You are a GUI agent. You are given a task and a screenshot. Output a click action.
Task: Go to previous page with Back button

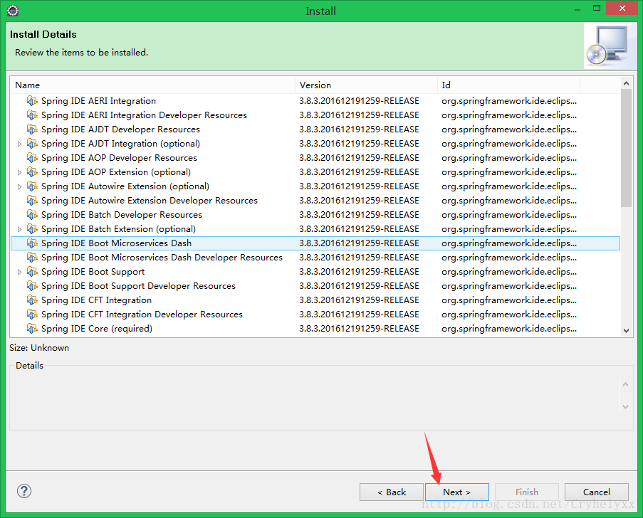click(x=392, y=492)
